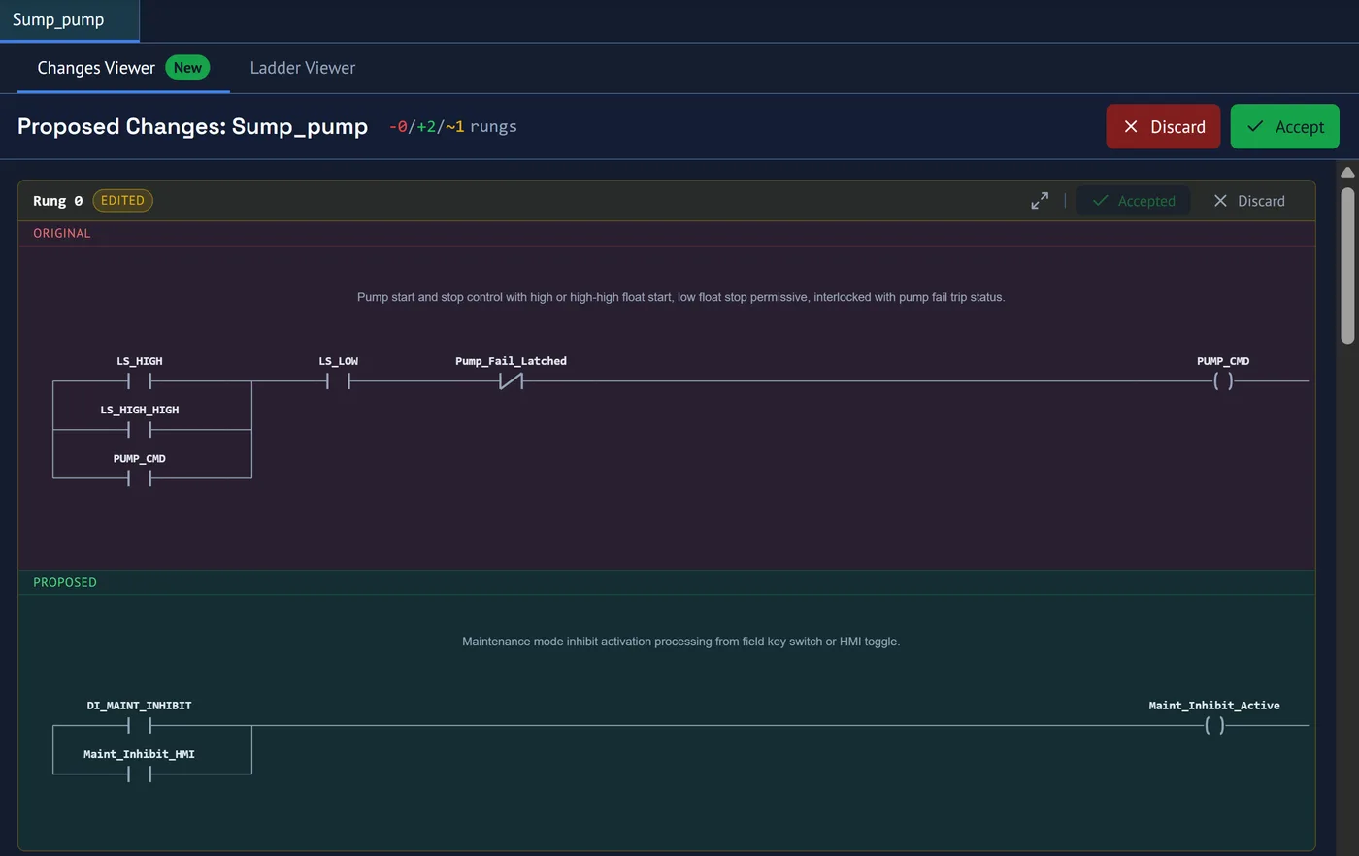Image resolution: width=1359 pixels, height=856 pixels.
Task: Open the Sump_pump file tab
Action: 69,20
